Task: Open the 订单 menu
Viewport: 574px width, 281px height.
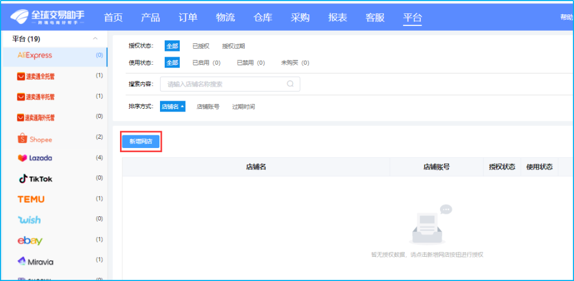Action: tap(188, 17)
